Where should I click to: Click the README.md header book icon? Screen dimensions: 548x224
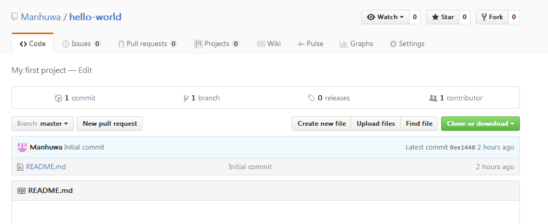22,191
